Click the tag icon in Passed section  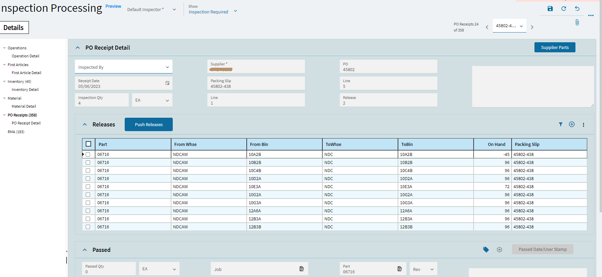(486, 250)
